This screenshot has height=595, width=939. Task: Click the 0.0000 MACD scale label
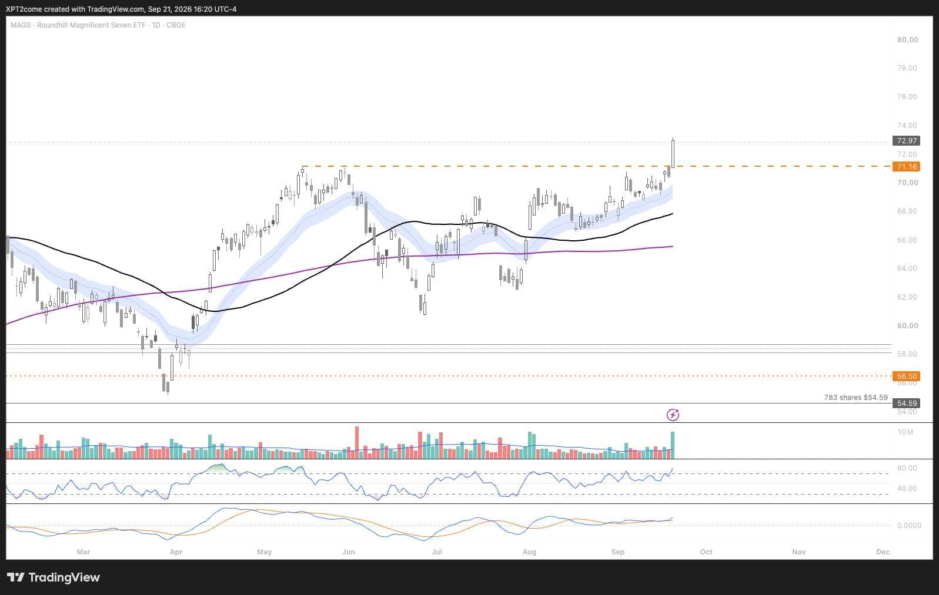pyautogui.click(x=909, y=526)
